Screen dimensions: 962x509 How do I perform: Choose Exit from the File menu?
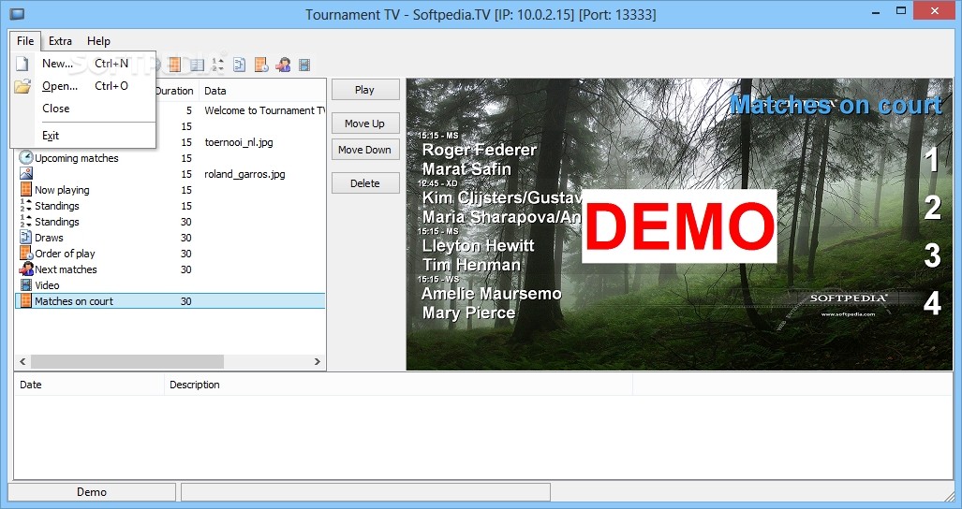tap(83, 136)
